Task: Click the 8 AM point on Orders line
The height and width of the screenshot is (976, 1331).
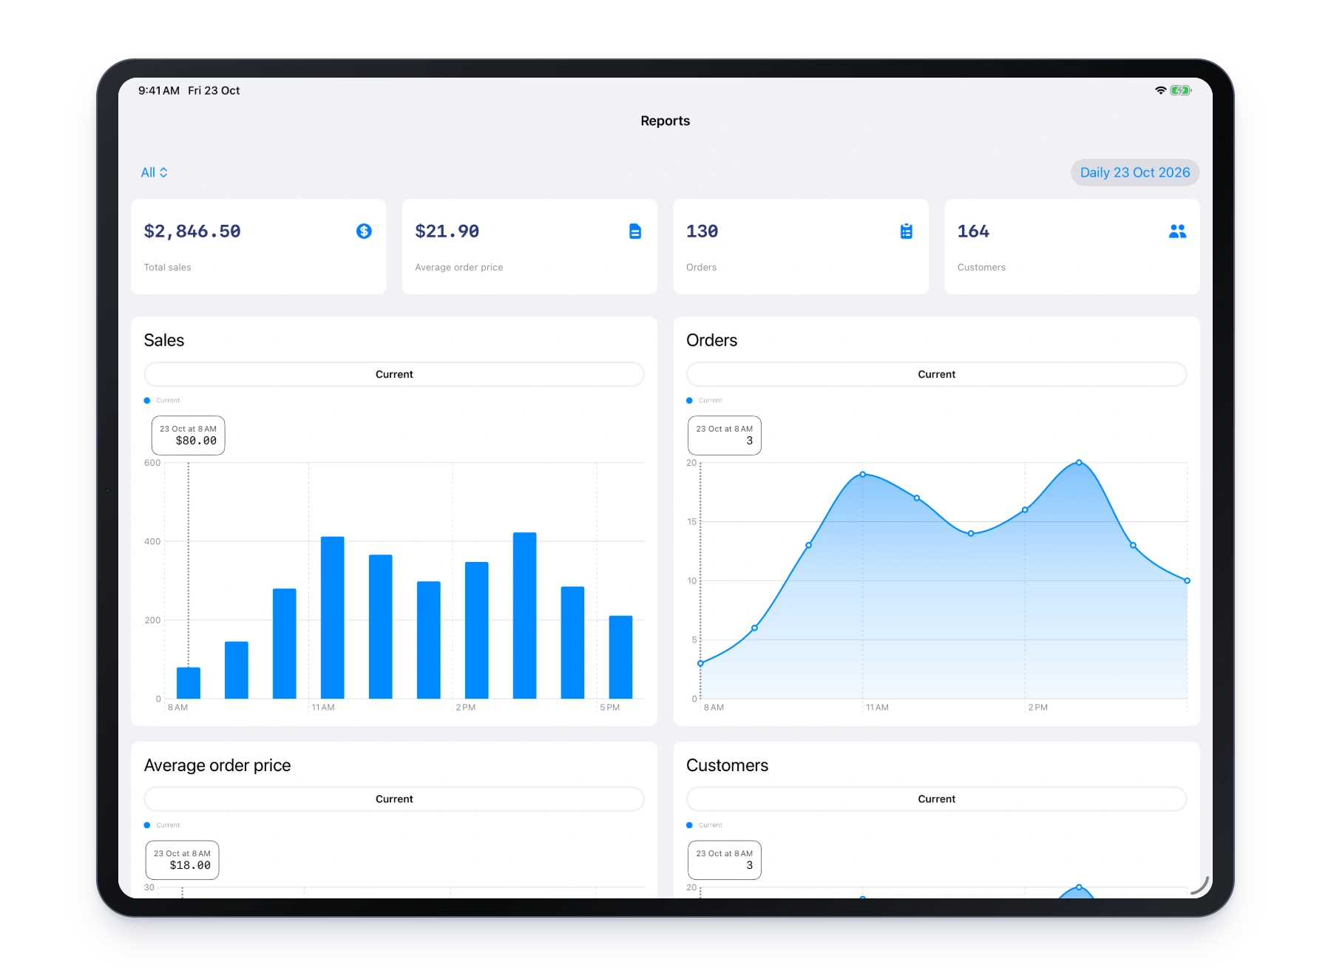Action: point(700,663)
